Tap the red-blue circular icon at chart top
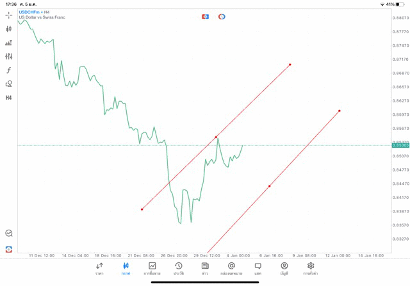410x286 pixels. coord(222,16)
